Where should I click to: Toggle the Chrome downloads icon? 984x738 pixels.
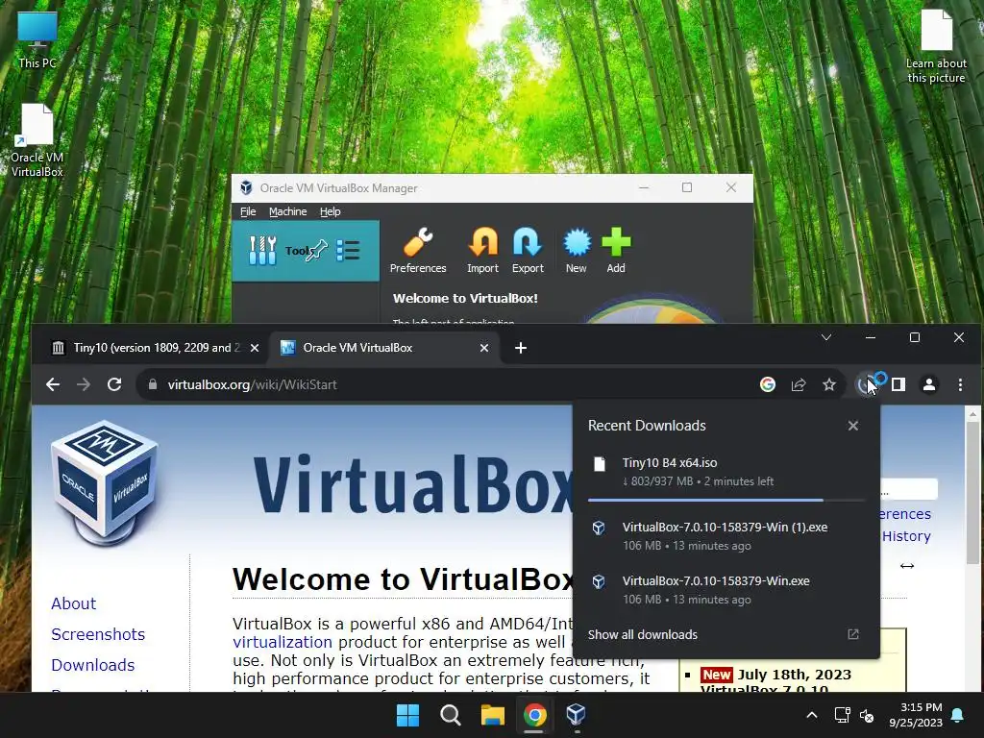[x=866, y=384]
